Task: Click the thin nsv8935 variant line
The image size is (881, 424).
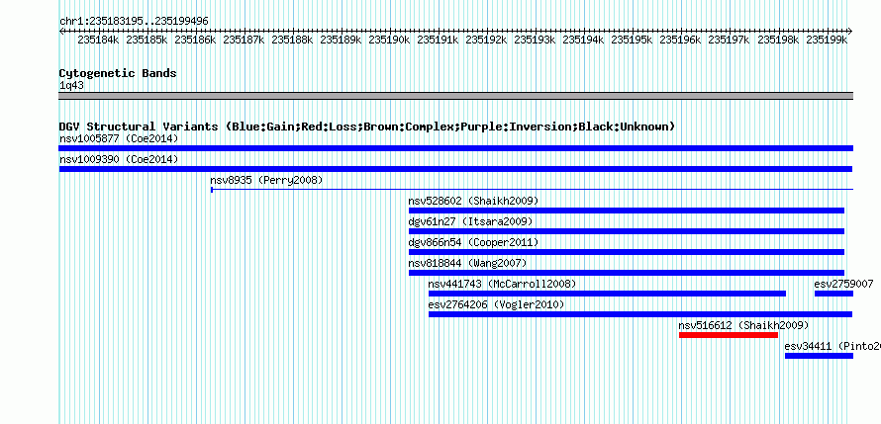Action: pyautogui.click(x=533, y=190)
